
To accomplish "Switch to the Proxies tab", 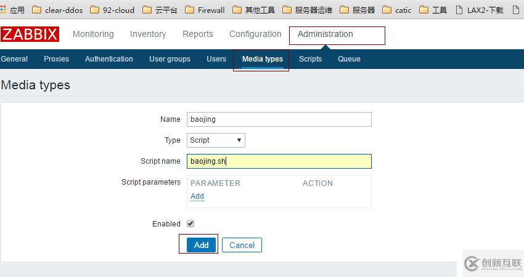I will tap(57, 59).
